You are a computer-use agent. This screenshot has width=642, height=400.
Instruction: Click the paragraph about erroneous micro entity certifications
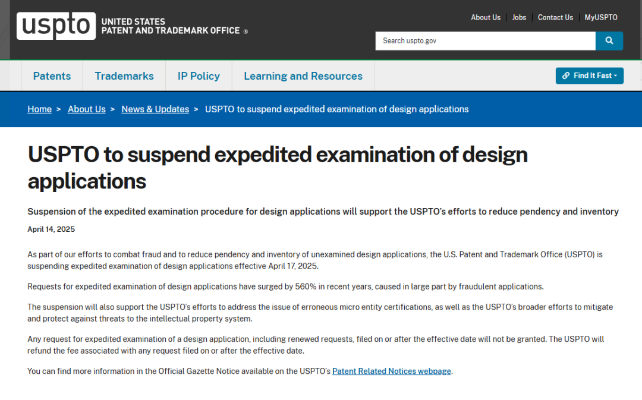click(320, 313)
